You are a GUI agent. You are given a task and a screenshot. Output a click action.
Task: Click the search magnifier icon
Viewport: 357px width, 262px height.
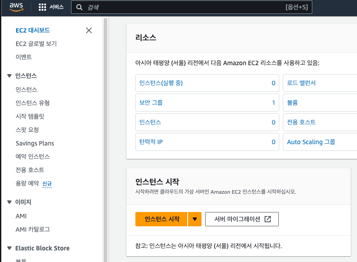tap(79, 7)
